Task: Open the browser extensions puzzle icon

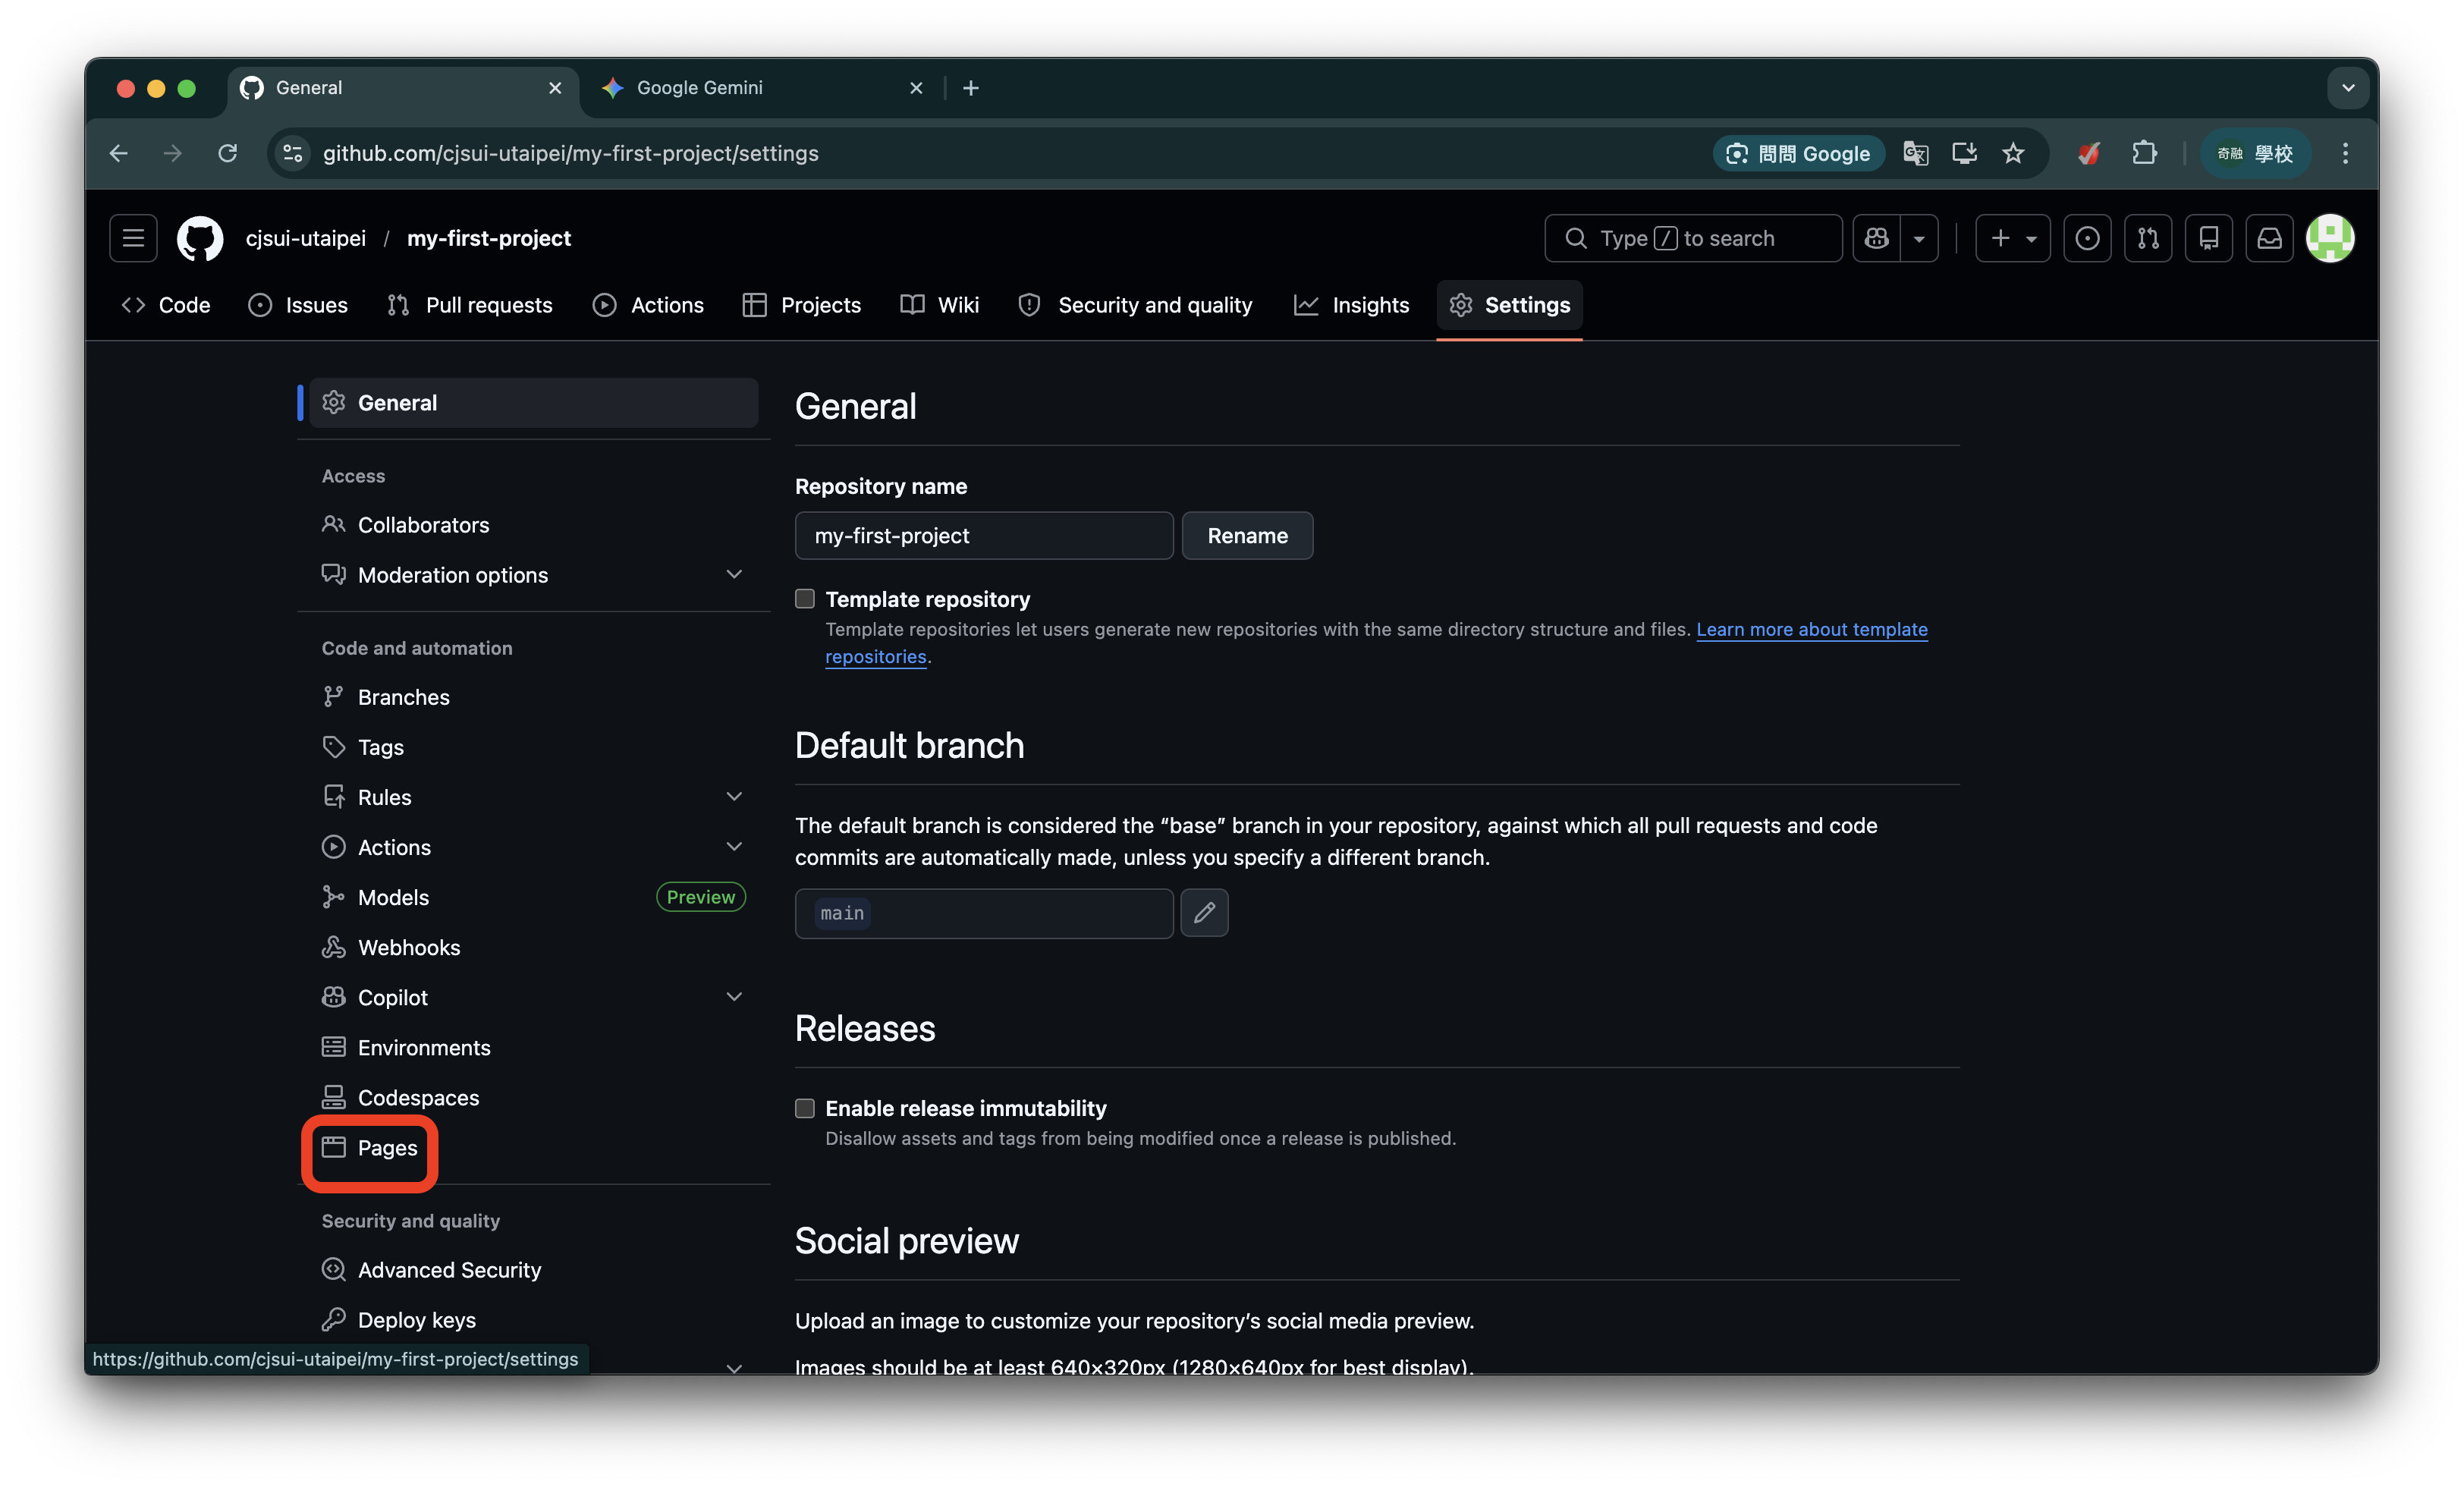Action: [2144, 153]
